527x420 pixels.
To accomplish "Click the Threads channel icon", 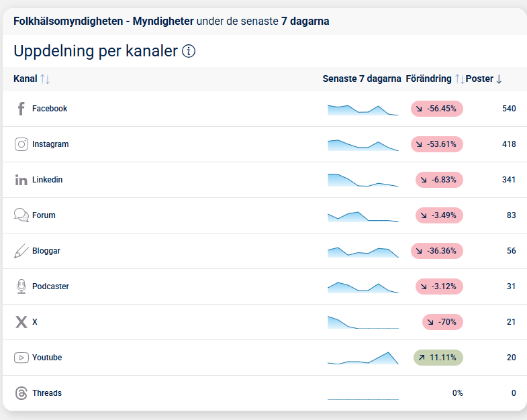I will tap(21, 393).
